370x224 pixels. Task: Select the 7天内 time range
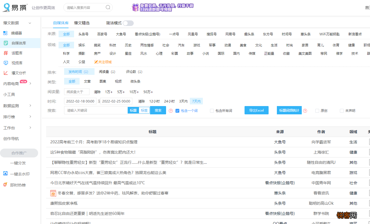click(196, 101)
